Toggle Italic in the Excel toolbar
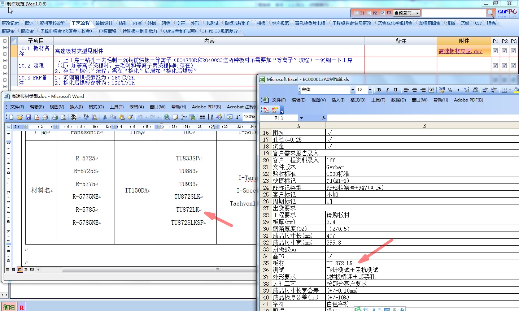Image resolution: width=519 pixels, height=311 pixels. tap(387, 90)
